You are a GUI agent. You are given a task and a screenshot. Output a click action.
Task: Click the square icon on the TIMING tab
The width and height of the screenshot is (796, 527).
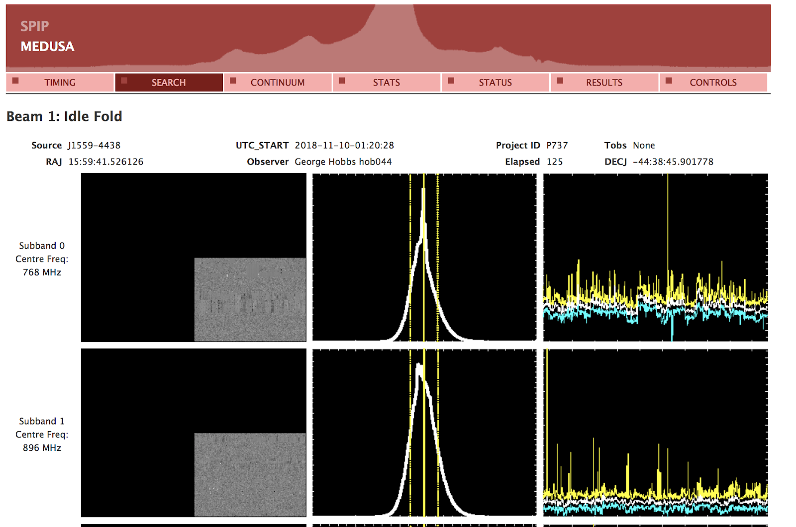click(15, 81)
